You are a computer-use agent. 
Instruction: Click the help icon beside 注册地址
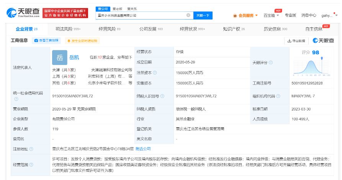pos(31,149)
